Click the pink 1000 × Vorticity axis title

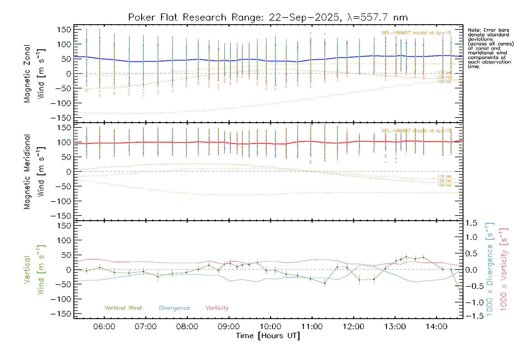(x=503, y=269)
